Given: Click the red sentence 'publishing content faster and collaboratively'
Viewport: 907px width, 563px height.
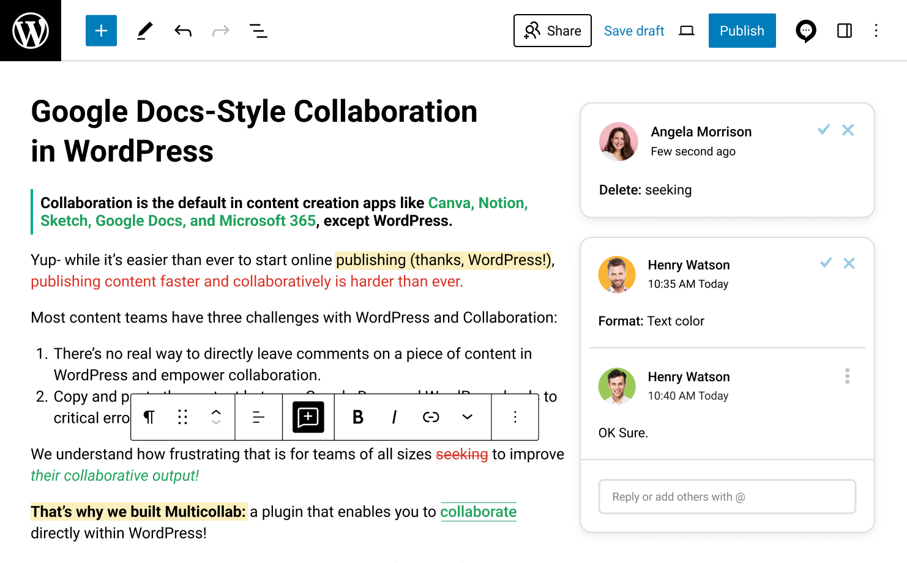Looking at the screenshot, I should pyautogui.click(x=181, y=281).
